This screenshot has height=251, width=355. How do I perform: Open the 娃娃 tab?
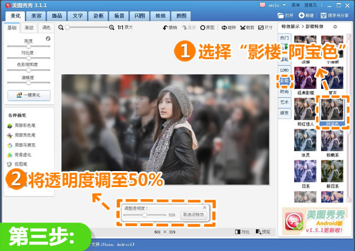pos(160,16)
